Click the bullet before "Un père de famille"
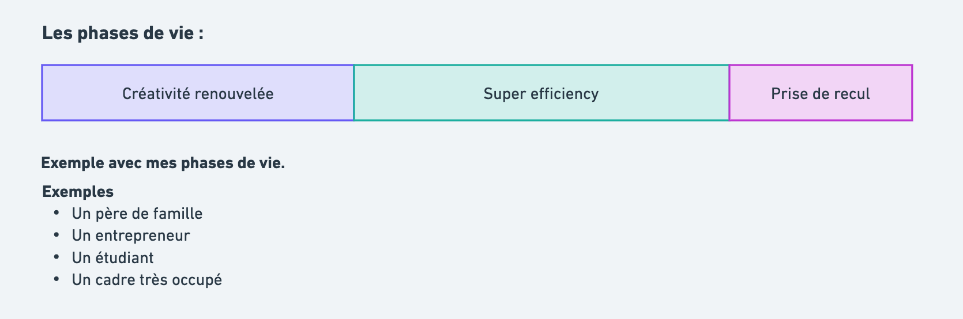The height and width of the screenshot is (319, 963). click(57, 213)
